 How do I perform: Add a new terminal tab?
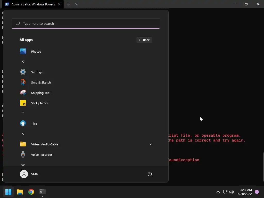68,4
